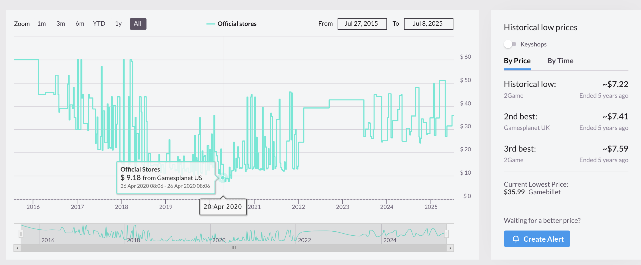641x265 pixels.
Task: Click the navigator left scroll arrow
Action: pos(17,248)
